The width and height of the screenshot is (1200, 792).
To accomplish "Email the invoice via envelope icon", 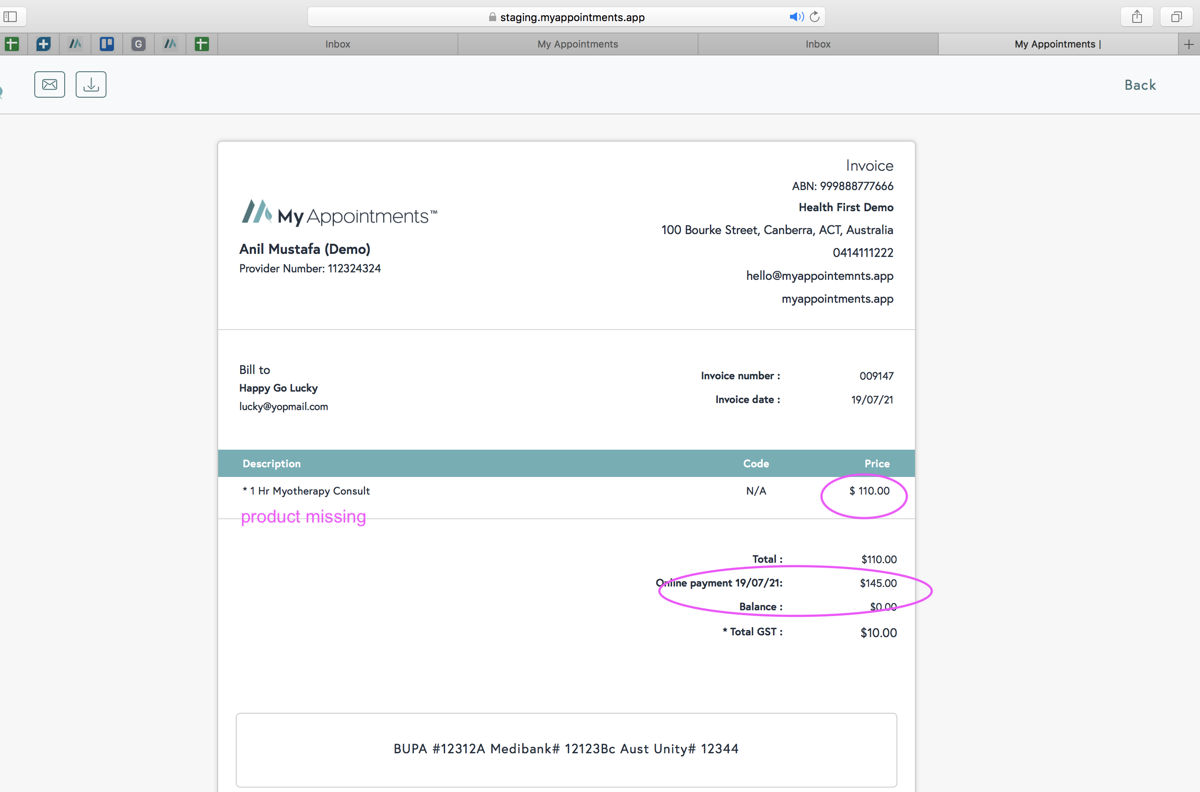I will click(49, 84).
